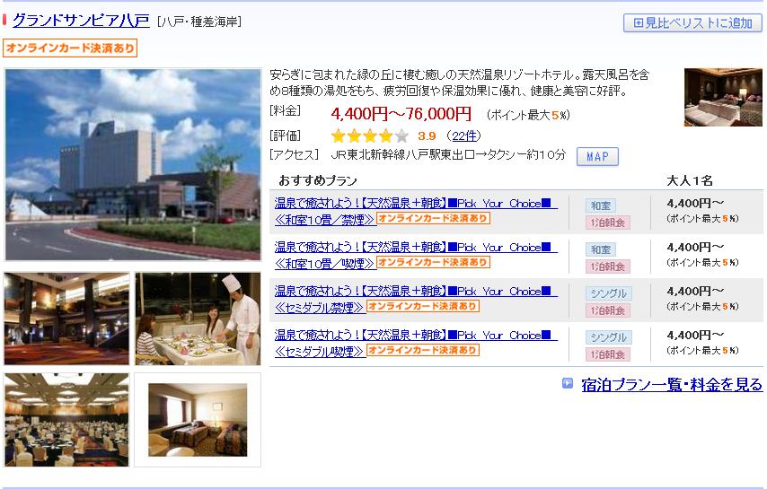
Task: Click the price range 4,400円～76,000円
Action: 401,114
